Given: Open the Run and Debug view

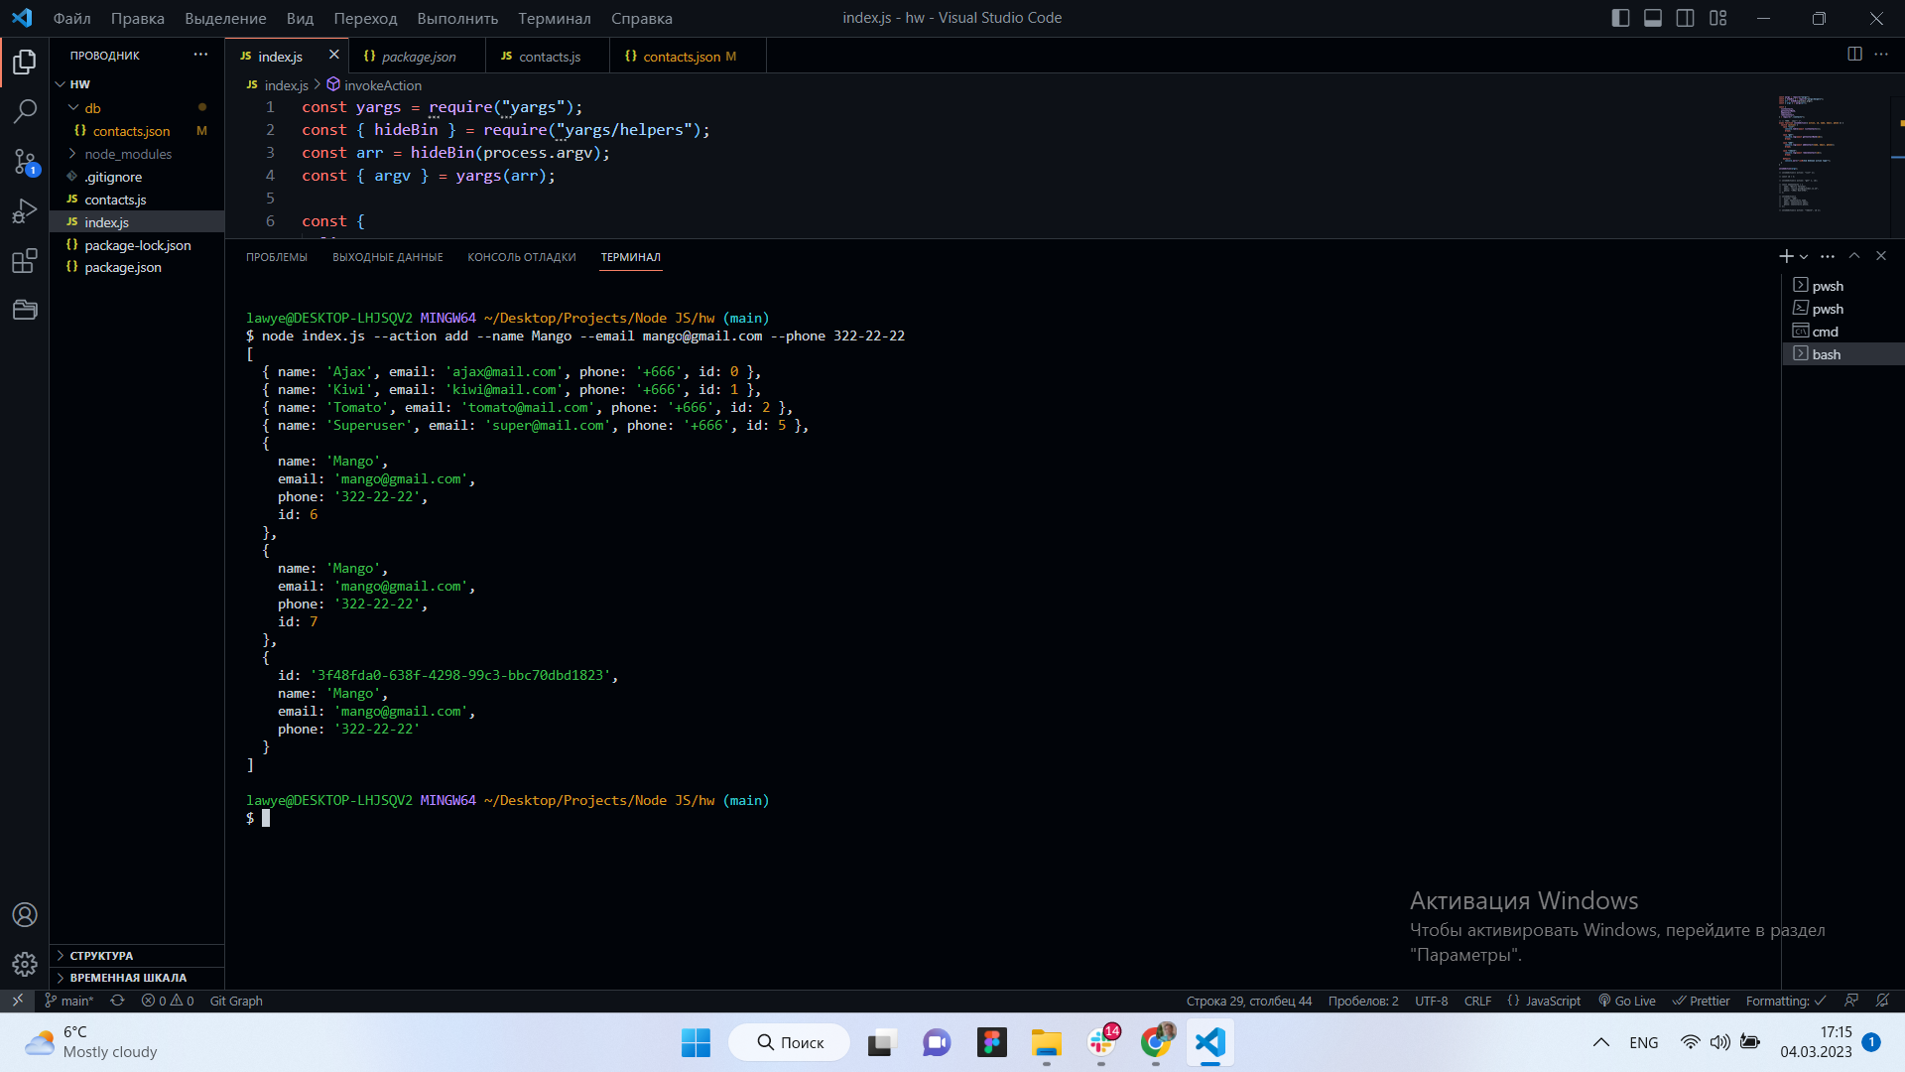Looking at the screenshot, I should pos(25,211).
